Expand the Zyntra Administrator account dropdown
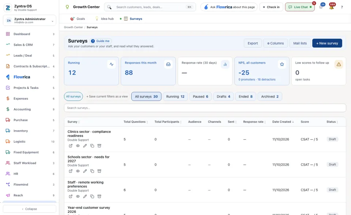This screenshot has height=215, width=351. coord(30,20)
